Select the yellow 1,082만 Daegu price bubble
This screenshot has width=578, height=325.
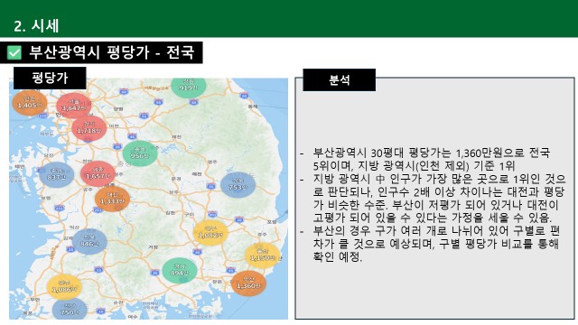pyautogui.click(x=210, y=233)
